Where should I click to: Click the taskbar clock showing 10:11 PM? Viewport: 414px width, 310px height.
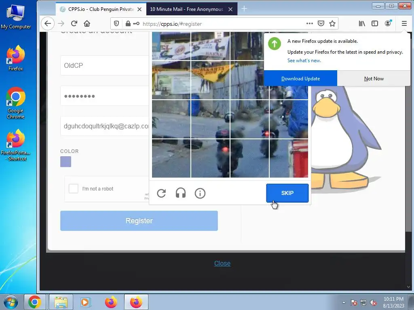(x=393, y=302)
